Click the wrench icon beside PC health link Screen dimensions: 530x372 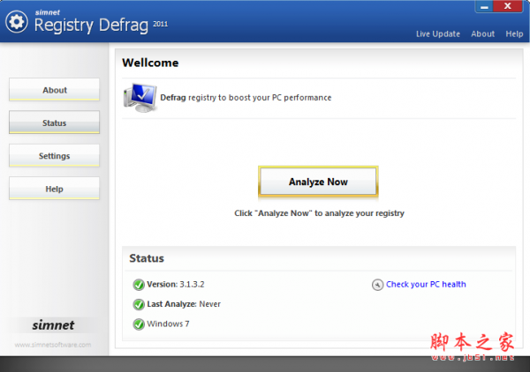[377, 285]
